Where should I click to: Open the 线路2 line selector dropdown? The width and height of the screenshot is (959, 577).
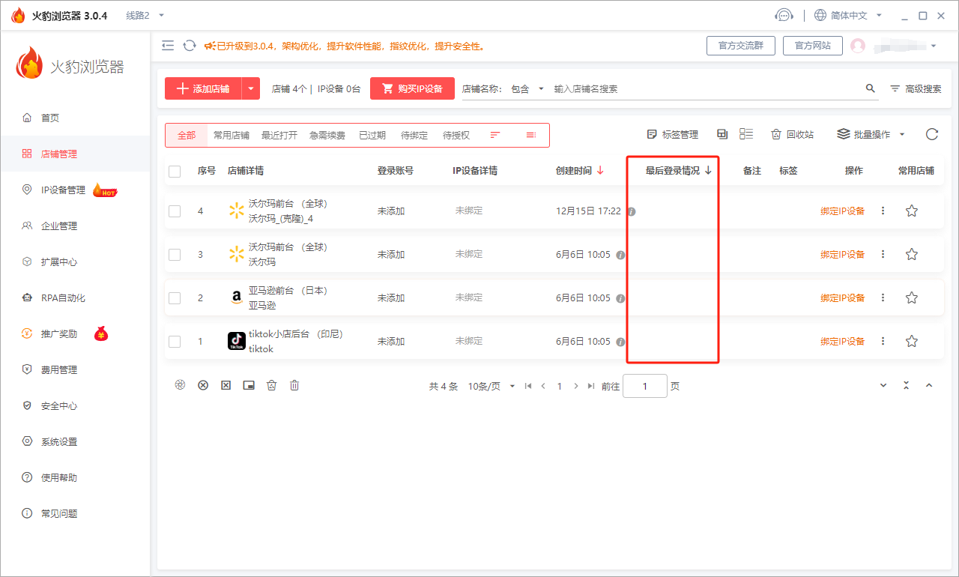[139, 14]
